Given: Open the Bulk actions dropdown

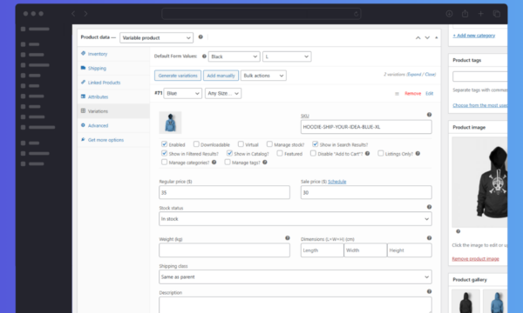Looking at the screenshot, I should click(263, 76).
